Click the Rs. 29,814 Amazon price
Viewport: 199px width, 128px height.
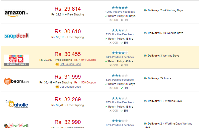[68, 9]
